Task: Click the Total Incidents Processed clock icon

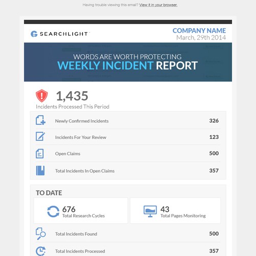Action: (x=40, y=251)
